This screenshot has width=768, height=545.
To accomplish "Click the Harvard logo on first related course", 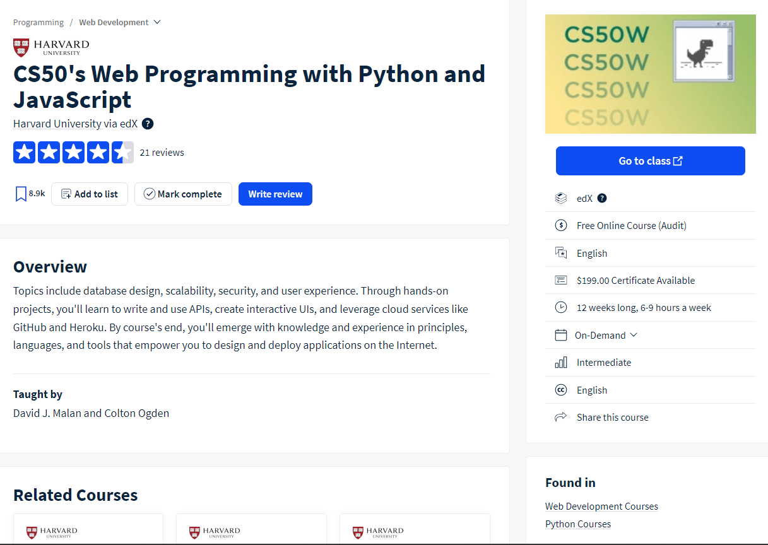I will 52,532.
